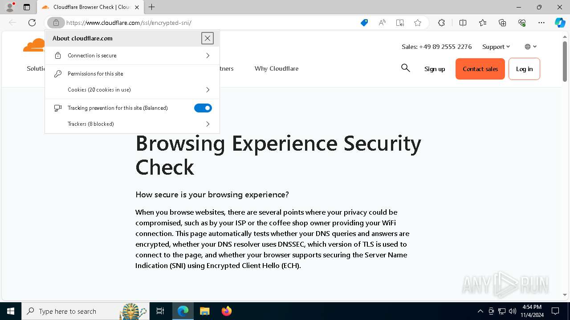Open Task View on taskbar
This screenshot has height=320, width=570.
tap(160, 311)
